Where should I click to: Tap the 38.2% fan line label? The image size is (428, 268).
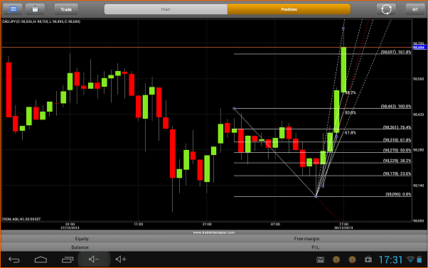[x=351, y=93]
